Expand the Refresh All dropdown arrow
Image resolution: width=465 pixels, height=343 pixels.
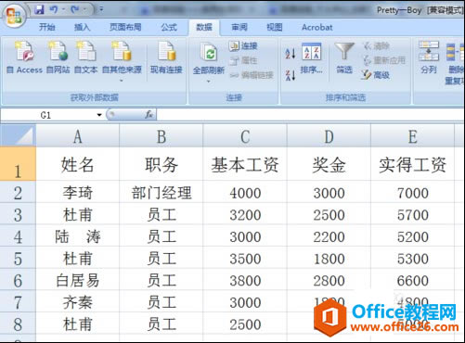click(209, 82)
